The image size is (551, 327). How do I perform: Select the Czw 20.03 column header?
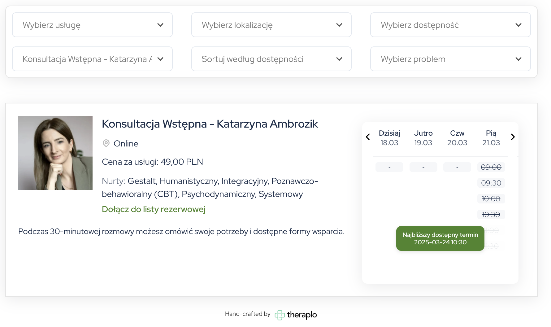[x=457, y=138]
